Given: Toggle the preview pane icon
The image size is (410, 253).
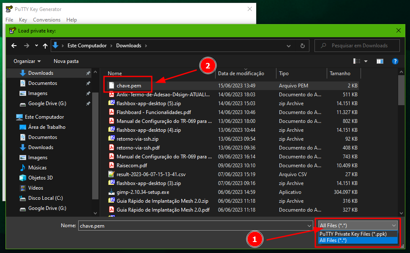Looking at the screenshot, I should click(380, 61).
